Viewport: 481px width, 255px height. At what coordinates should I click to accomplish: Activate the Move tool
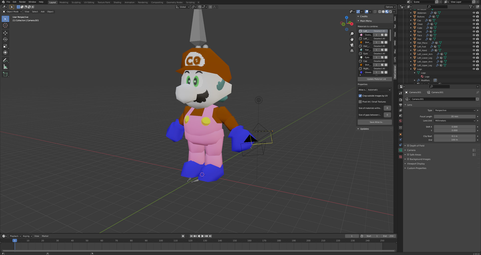[5, 33]
